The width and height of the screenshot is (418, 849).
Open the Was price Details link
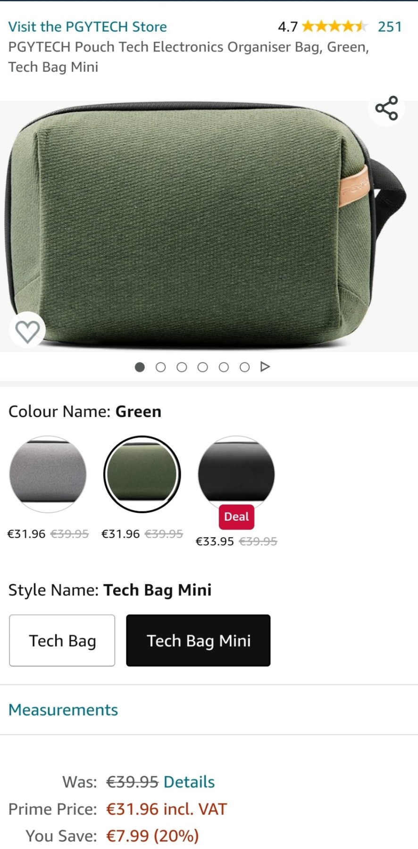[189, 782]
